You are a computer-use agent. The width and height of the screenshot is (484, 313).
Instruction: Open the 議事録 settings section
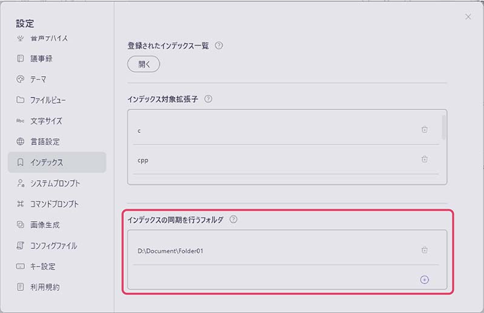45,59
